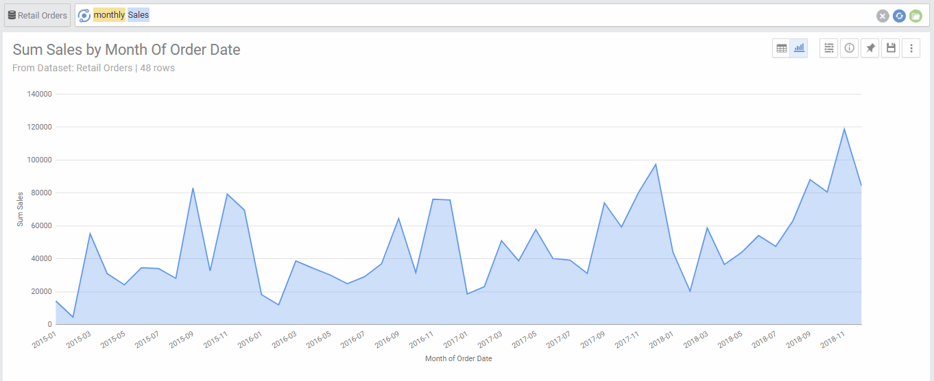Click the 60000 y-axis label
This screenshot has width=934, height=381.
(x=42, y=226)
